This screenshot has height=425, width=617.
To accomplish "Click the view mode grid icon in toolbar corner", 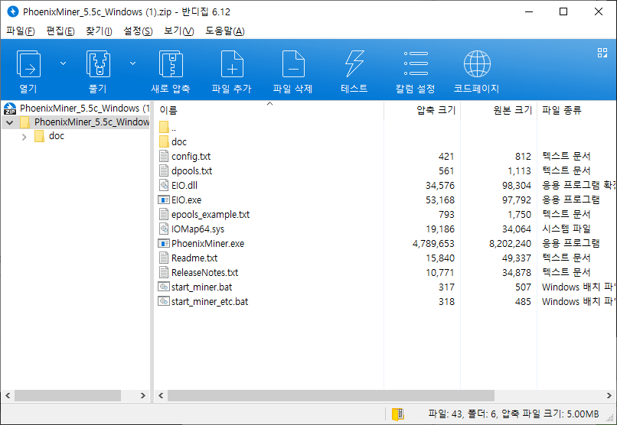I will click(602, 53).
